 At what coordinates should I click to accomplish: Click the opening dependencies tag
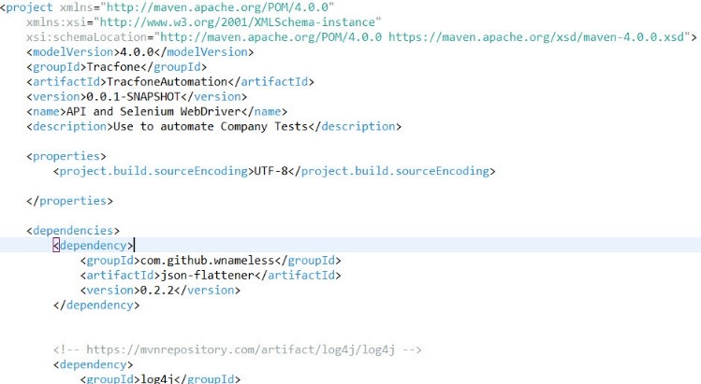[73, 231]
